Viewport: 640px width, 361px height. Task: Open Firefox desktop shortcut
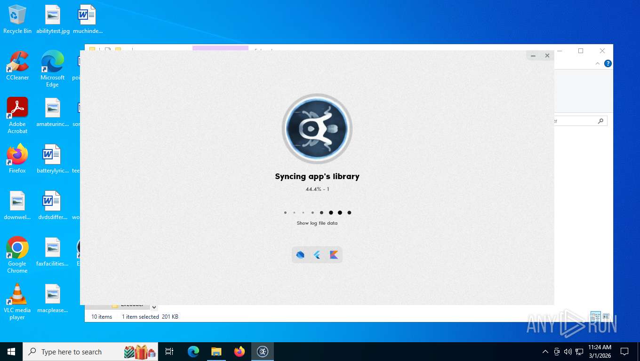17,159
